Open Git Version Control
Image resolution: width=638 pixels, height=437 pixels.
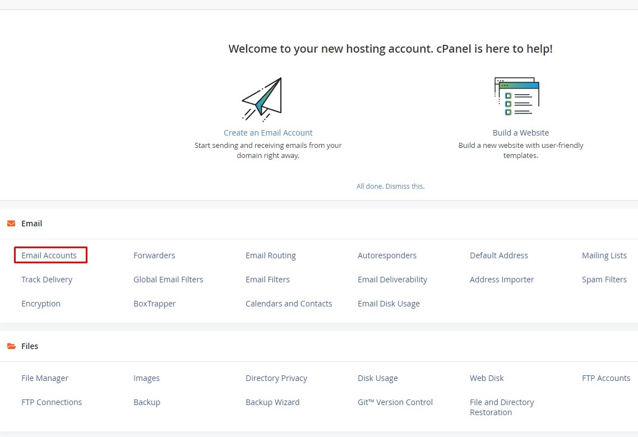click(x=395, y=402)
